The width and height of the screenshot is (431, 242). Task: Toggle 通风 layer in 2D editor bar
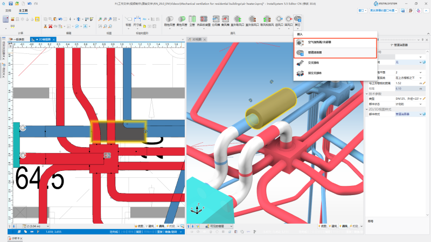pyautogui.click(x=160, y=226)
